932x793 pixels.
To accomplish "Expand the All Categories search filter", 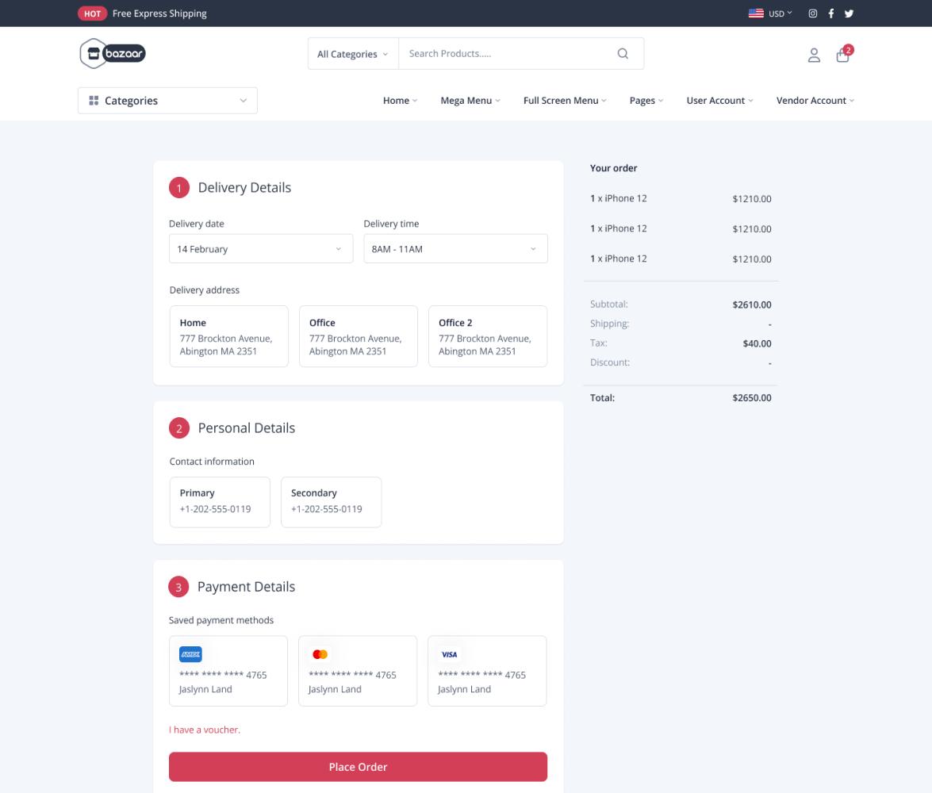I will pyautogui.click(x=353, y=54).
